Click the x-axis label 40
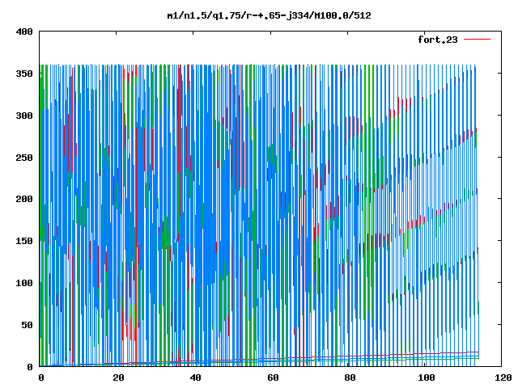This screenshot has width=518, height=388. click(196, 377)
